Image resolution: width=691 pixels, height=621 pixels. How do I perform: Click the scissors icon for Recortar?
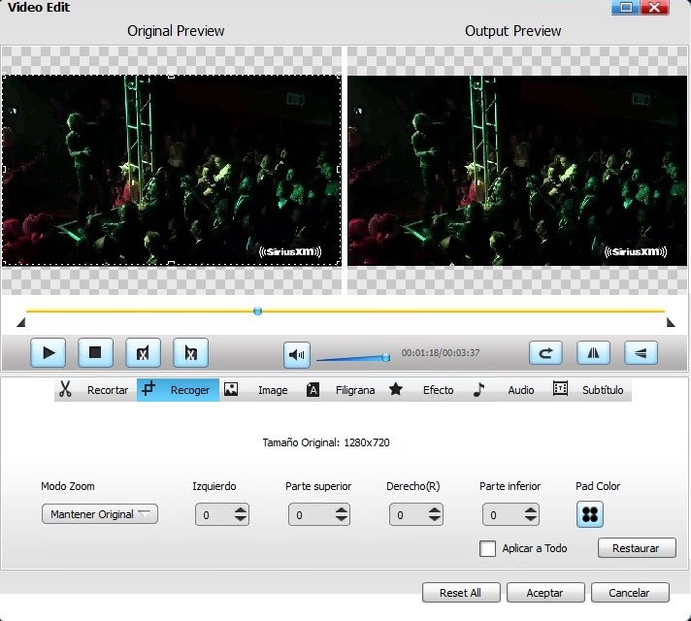tap(65, 389)
